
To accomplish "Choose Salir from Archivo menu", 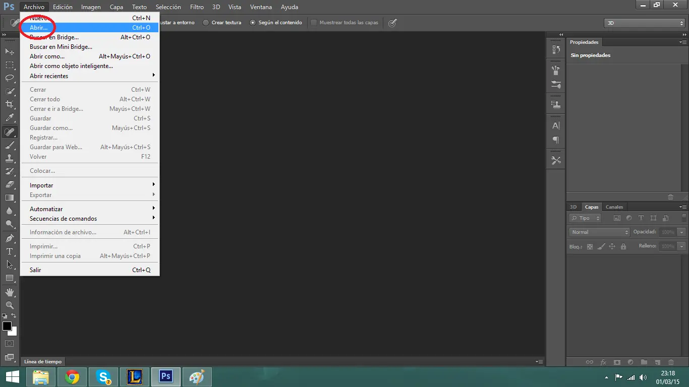I will point(90,270).
